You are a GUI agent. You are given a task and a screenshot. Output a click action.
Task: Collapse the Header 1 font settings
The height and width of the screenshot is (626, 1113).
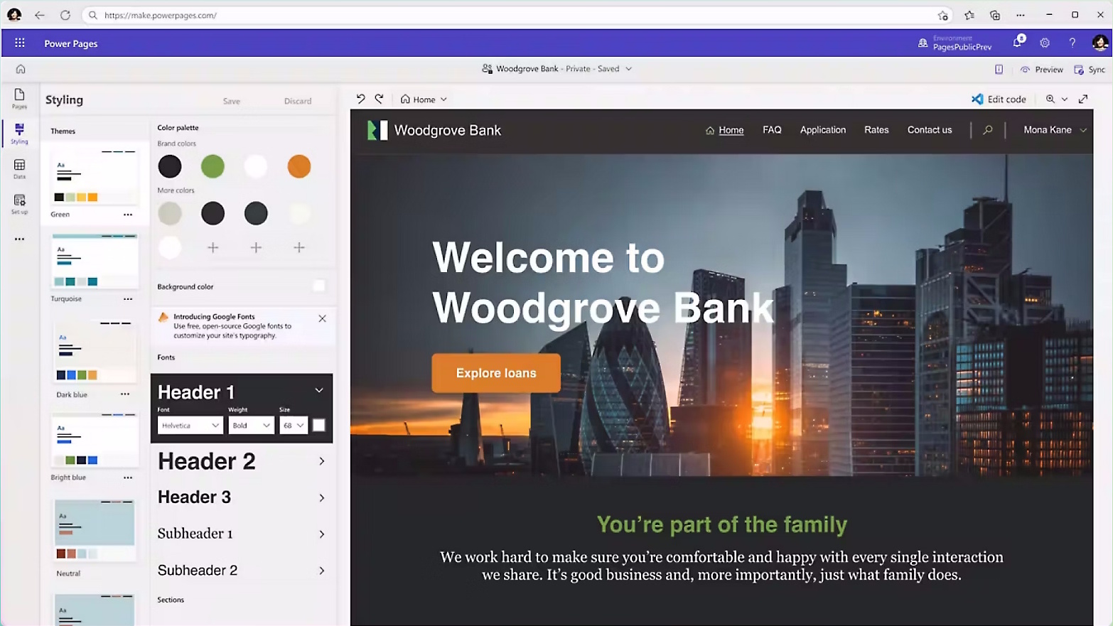point(319,391)
